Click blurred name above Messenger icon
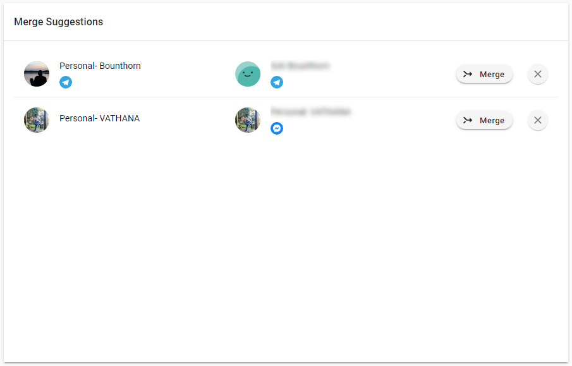Image resolution: width=572 pixels, height=366 pixels. click(310, 112)
